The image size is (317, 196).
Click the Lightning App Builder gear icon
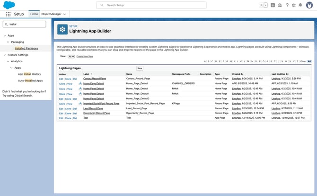[62, 30]
